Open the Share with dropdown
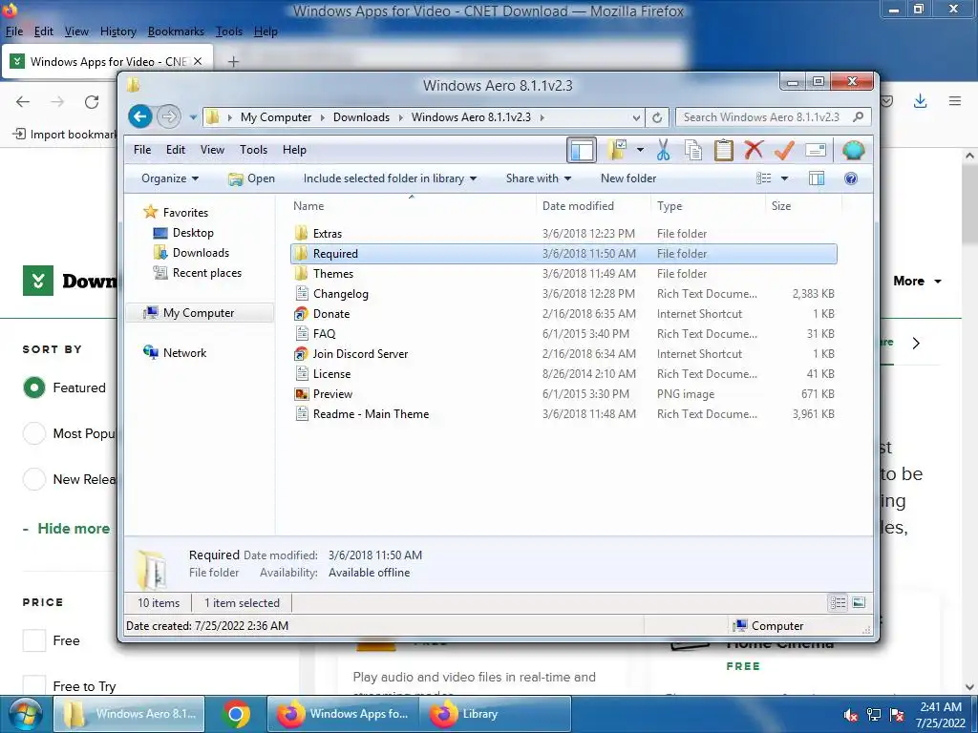The image size is (978, 733). tap(539, 178)
